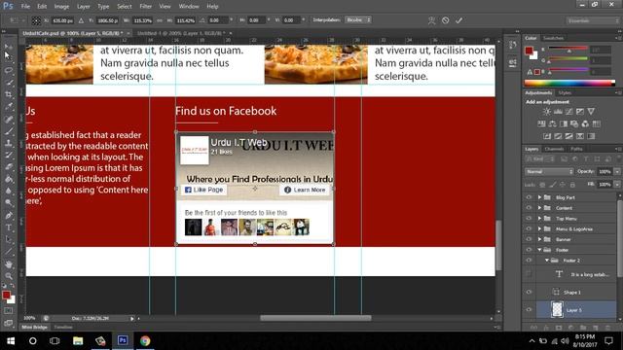The width and height of the screenshot is (623, 350).
Task: Expand the Content group
Action: click(539, 207)
